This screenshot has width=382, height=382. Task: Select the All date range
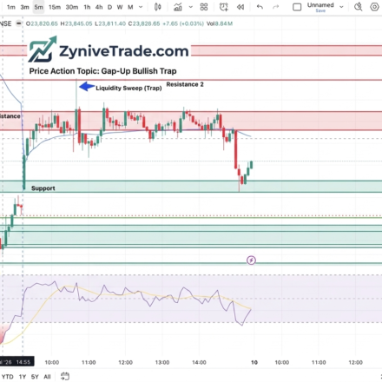point(47,377)
